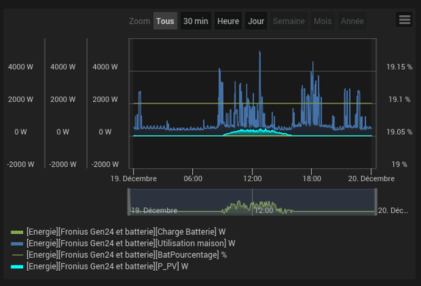Set zoom range to 30 min

(x=195, y=21)
